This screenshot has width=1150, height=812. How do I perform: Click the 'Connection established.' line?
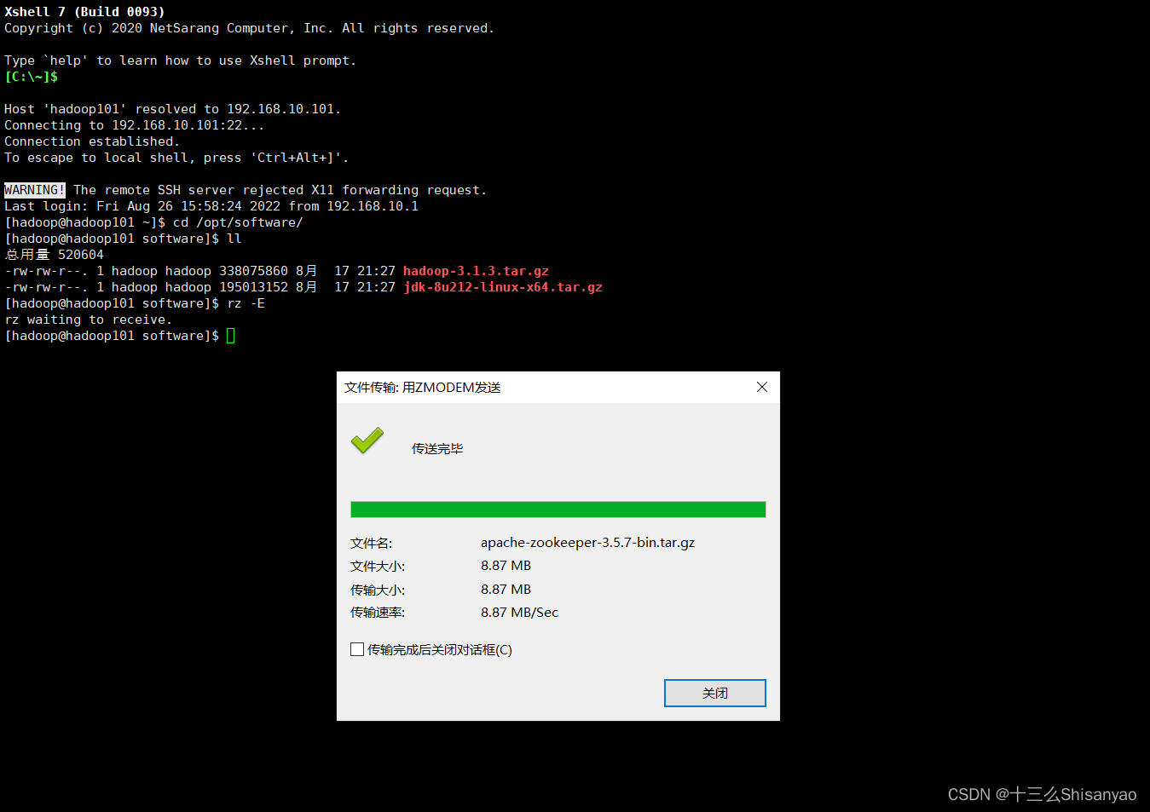tap(92, 141)
